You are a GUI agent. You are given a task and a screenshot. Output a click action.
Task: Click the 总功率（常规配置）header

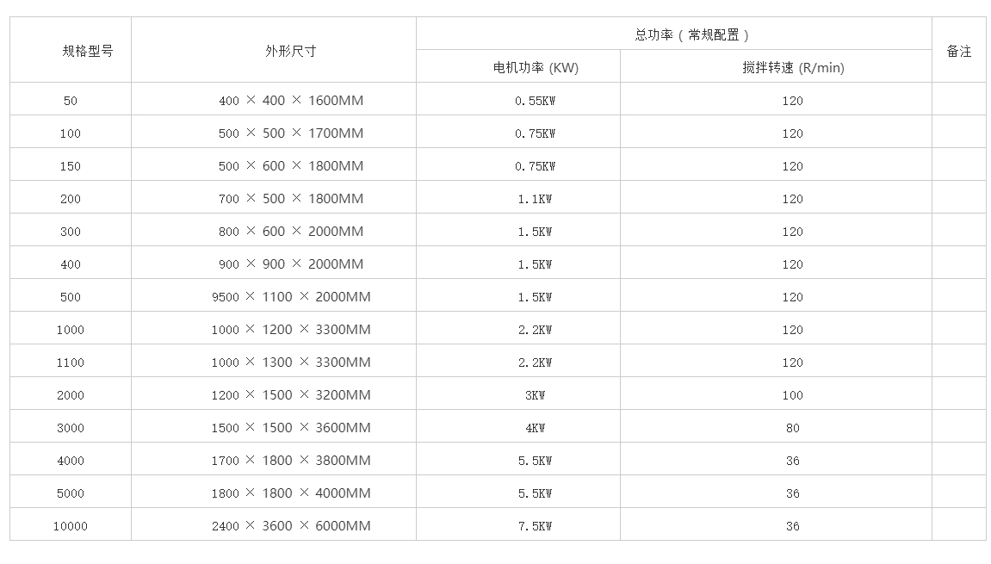(692, 35)
